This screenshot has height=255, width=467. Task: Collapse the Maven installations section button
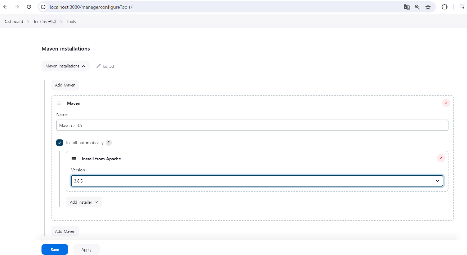coord(65,66)
